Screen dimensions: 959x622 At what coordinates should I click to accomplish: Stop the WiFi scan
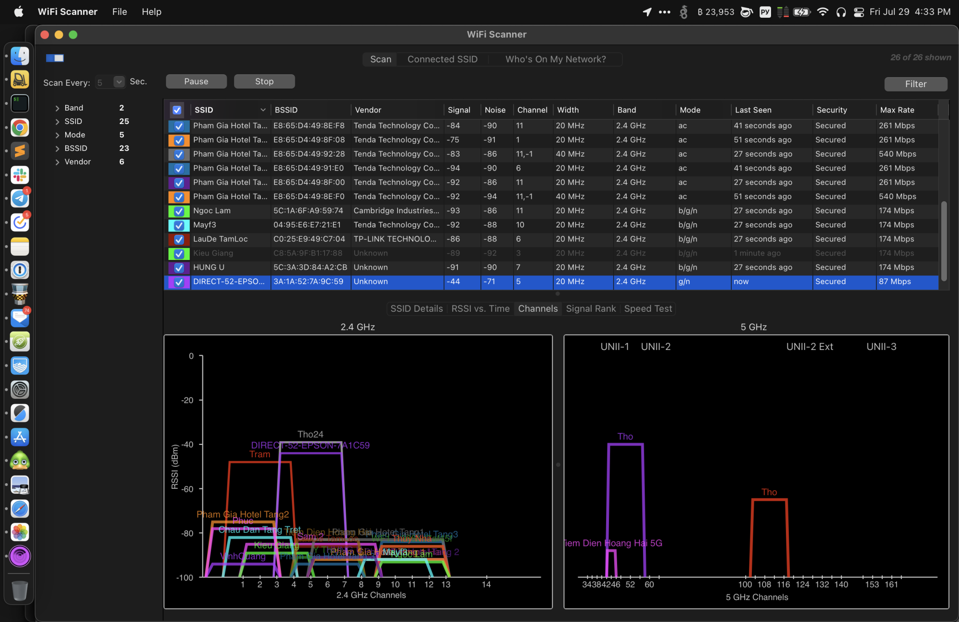pyautogui.click(x=264, y=81)
